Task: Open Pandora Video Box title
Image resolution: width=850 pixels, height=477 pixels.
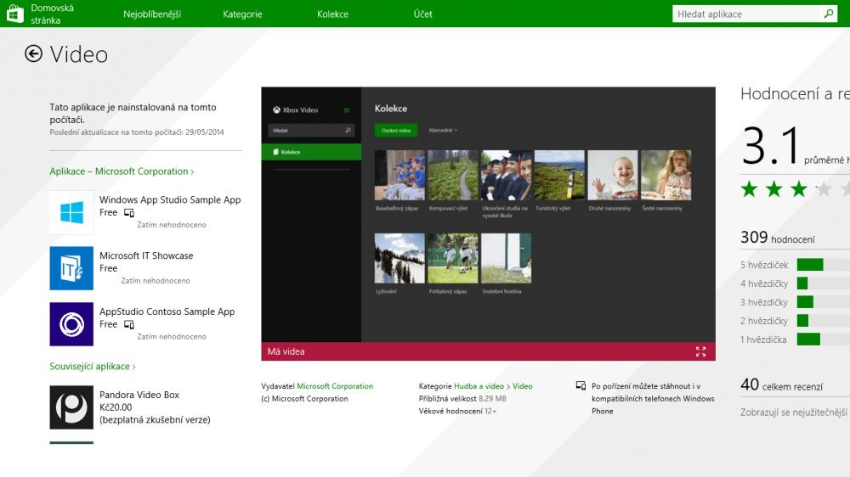Action: tap(139, 395)
